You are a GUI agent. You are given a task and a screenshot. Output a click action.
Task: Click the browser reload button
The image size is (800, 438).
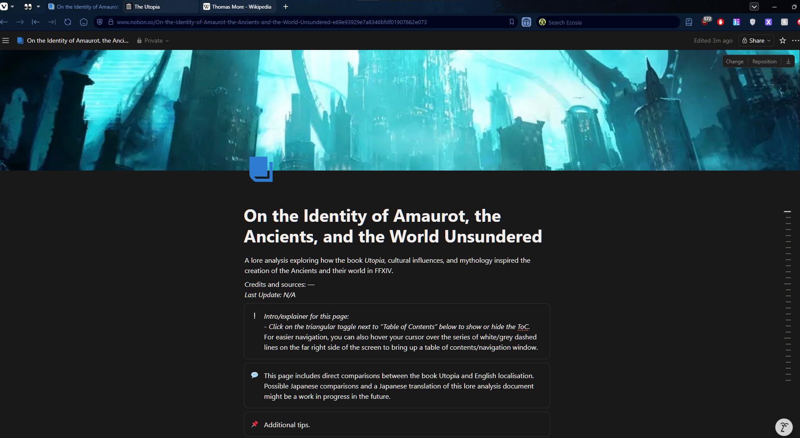coord(68,22)
